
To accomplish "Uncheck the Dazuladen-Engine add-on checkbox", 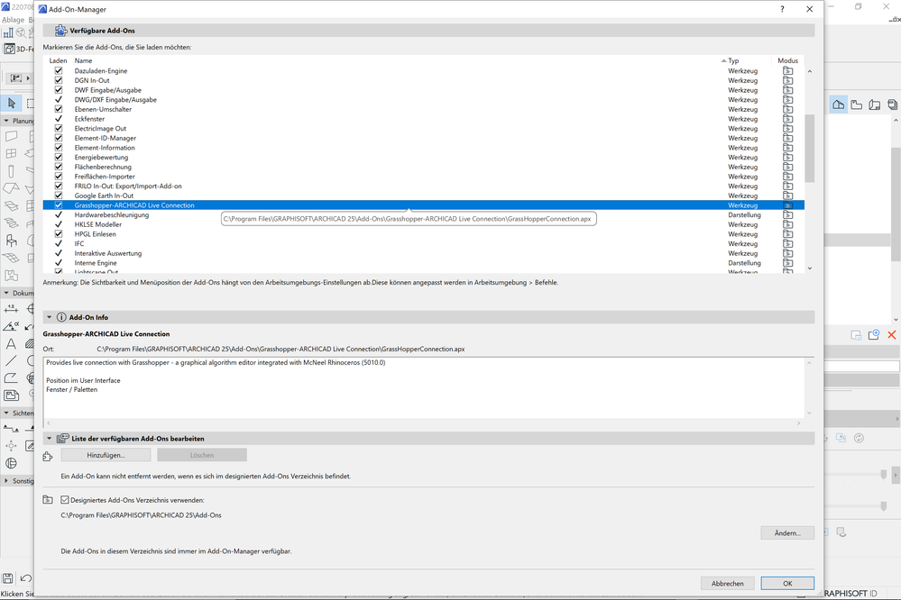I will [x=59, y=71].
